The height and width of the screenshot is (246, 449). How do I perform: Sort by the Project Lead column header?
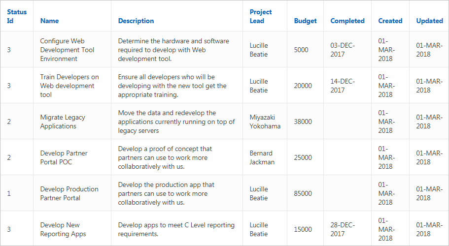coord(261,16)
